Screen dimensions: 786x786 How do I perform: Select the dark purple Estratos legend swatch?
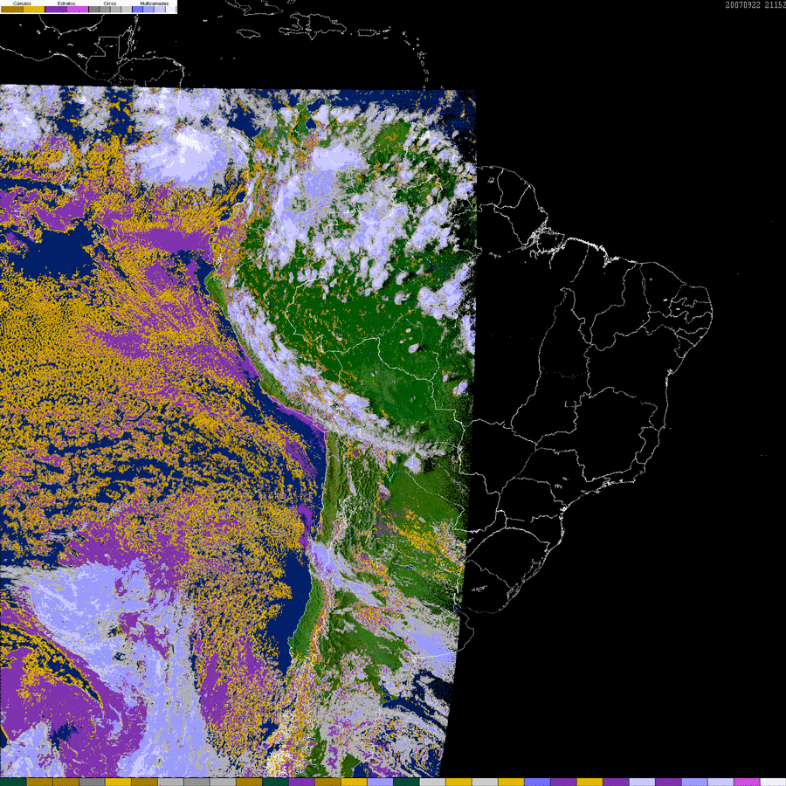56,9
